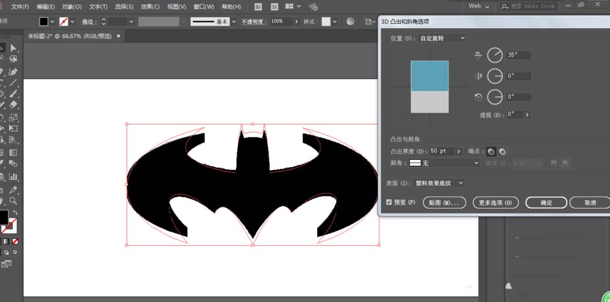The height and width of the screenshot is (302, 610).
Task: Select the Scale tool
Action: [13, 117]
